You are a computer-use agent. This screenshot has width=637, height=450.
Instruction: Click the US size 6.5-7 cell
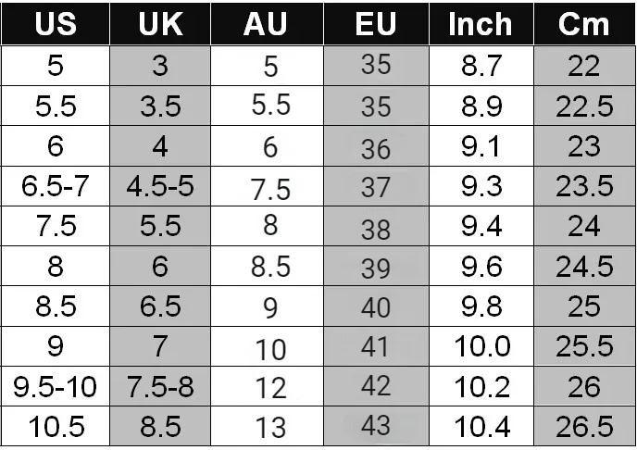tap(56, 187)
